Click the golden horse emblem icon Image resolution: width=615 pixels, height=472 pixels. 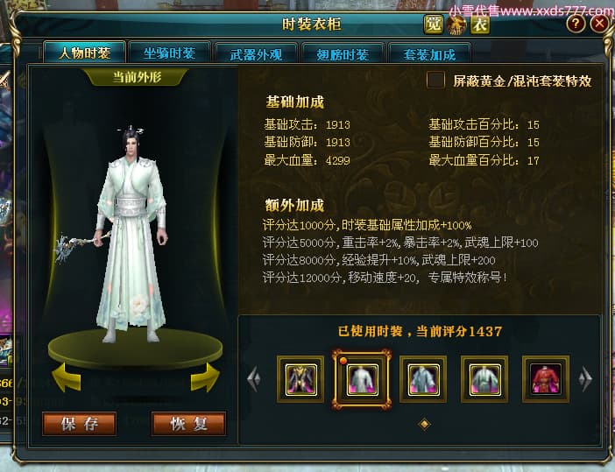pyautogui.click(x=456, y=25)
